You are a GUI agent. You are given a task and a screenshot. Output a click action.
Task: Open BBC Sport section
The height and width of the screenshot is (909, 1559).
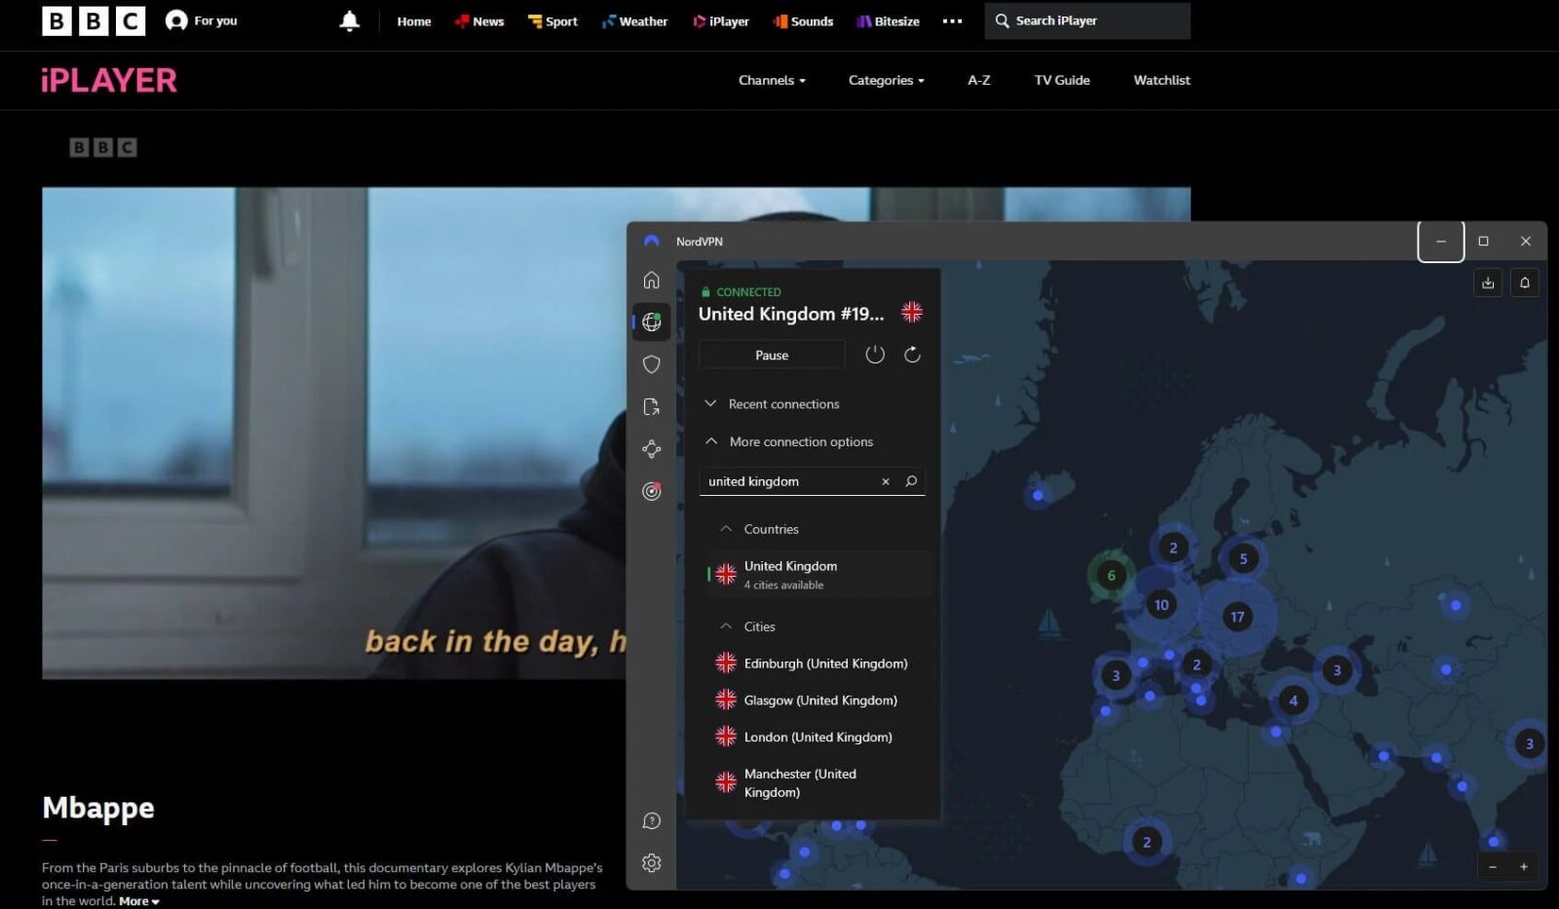[x=552, y=21]
